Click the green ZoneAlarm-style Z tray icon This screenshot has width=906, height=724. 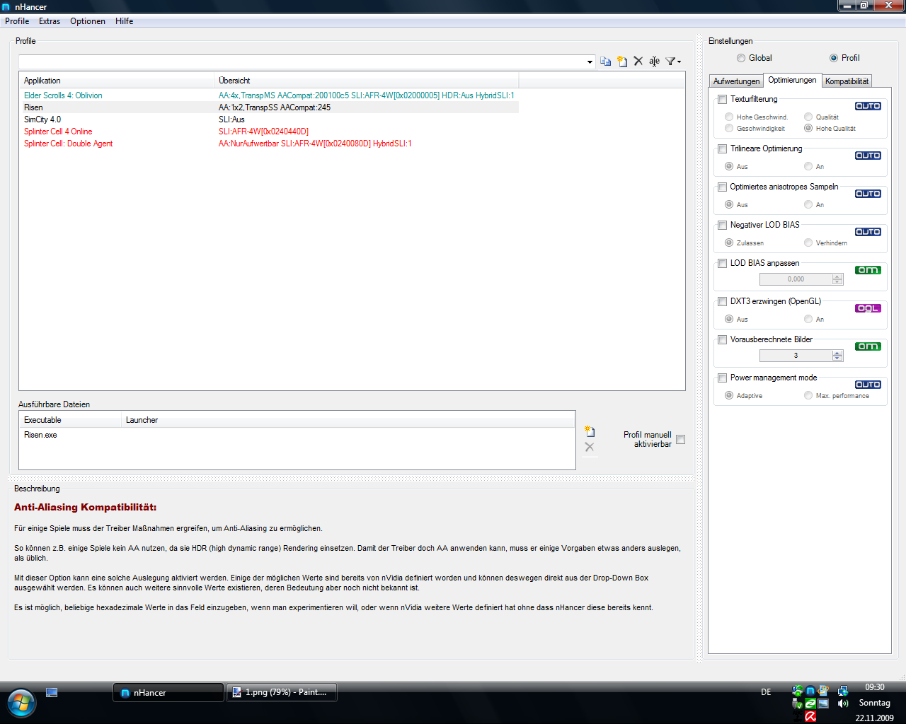point(810,703)
